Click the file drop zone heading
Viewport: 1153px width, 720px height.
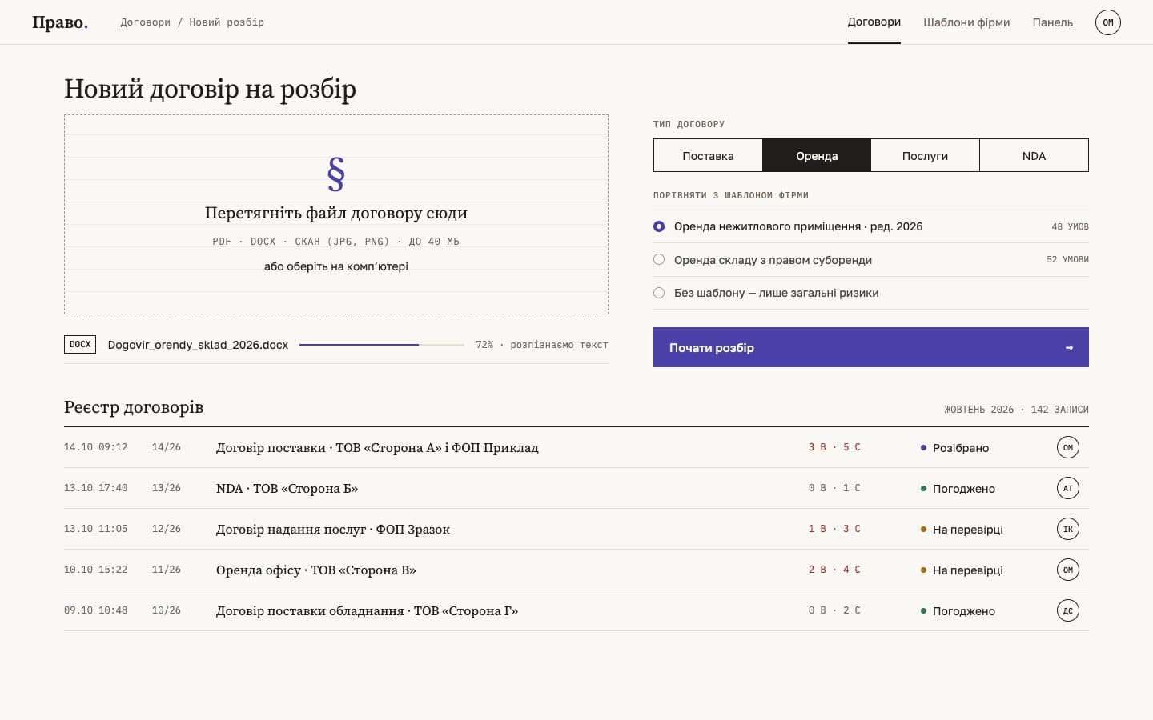click(336, 213)
